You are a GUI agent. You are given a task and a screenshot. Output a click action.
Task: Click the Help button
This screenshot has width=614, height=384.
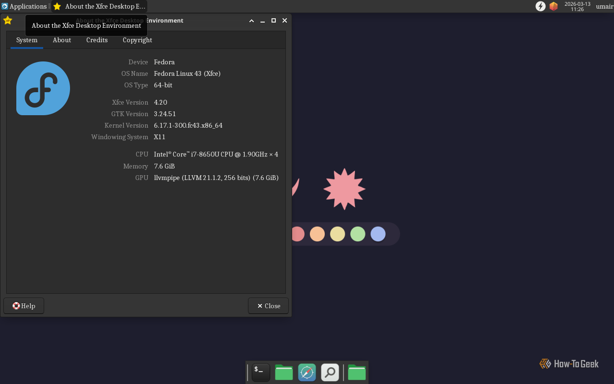24,306
